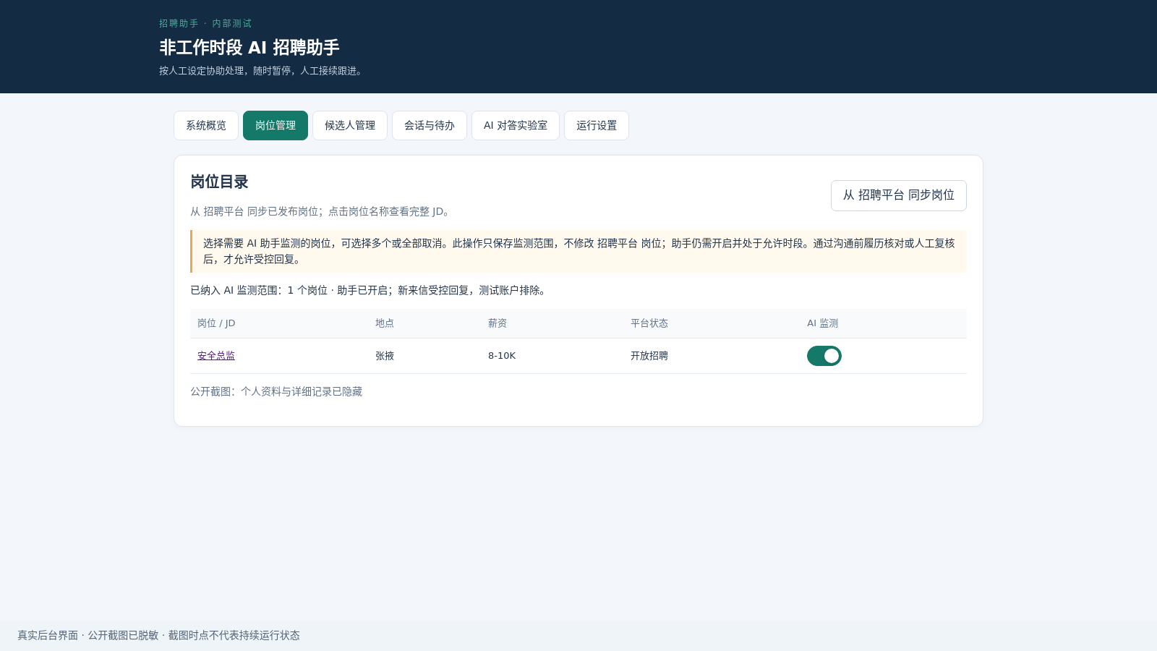Click the 开放招聘 platform status cell
Viewport: 1157px width, 651px height.
[649, 356]
